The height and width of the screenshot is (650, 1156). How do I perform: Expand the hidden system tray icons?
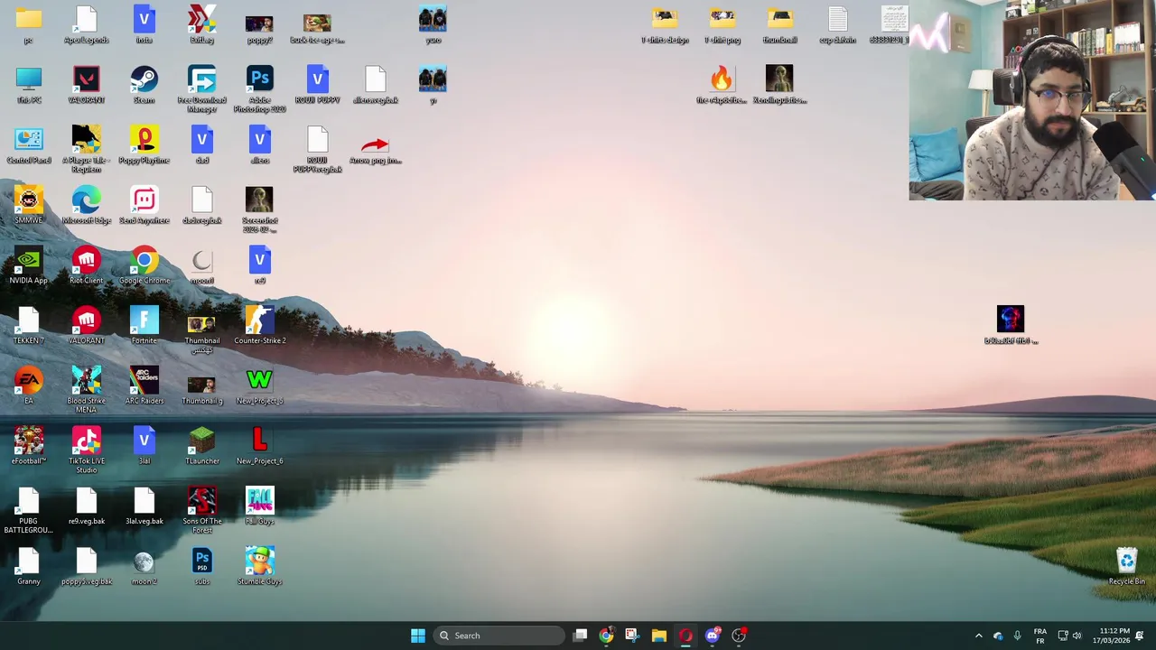(x=978, y=636)
